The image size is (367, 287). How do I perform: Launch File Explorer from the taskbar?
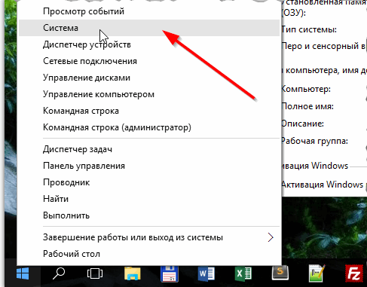point(133,273)
